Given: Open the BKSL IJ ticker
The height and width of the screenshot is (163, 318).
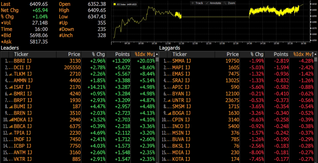Looking at the screenshot, I should (181, 146).
